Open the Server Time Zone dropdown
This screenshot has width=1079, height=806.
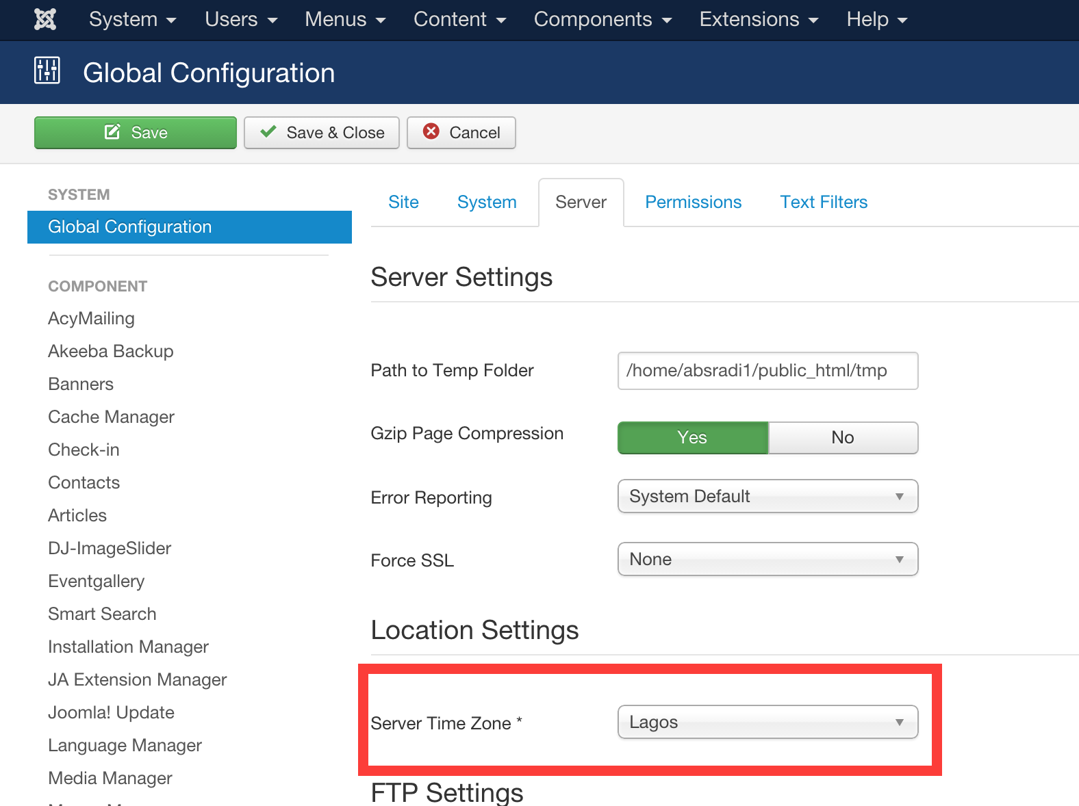(x=767, y=723)
